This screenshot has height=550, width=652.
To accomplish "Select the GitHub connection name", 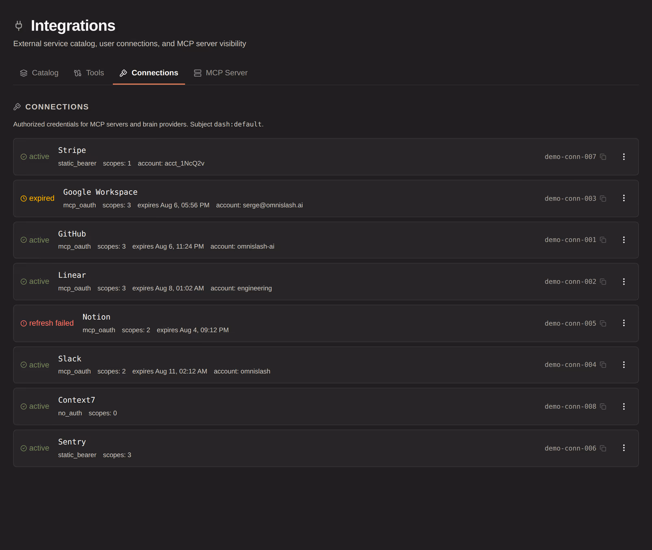I will tap(72, 234).
